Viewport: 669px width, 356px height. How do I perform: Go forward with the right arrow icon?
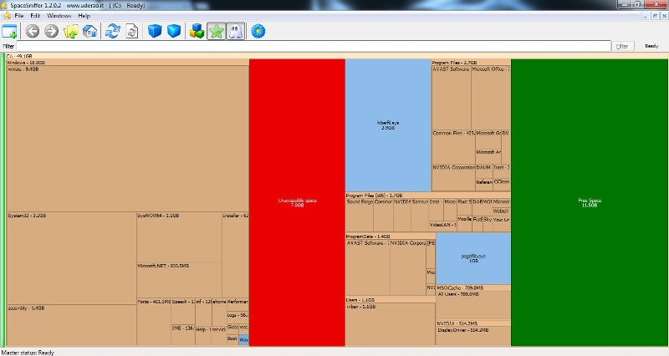coord(51,32)
